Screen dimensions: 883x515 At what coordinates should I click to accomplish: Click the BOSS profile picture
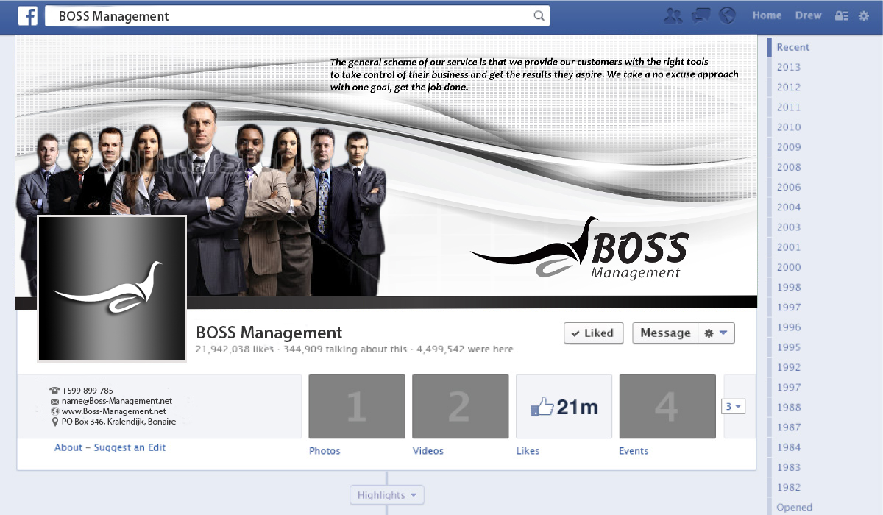pos(111,289)
